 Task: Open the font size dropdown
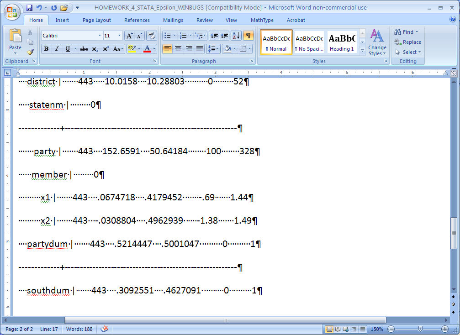(120, 36)
